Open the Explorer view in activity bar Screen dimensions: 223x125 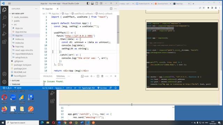[x=4, y=10]
